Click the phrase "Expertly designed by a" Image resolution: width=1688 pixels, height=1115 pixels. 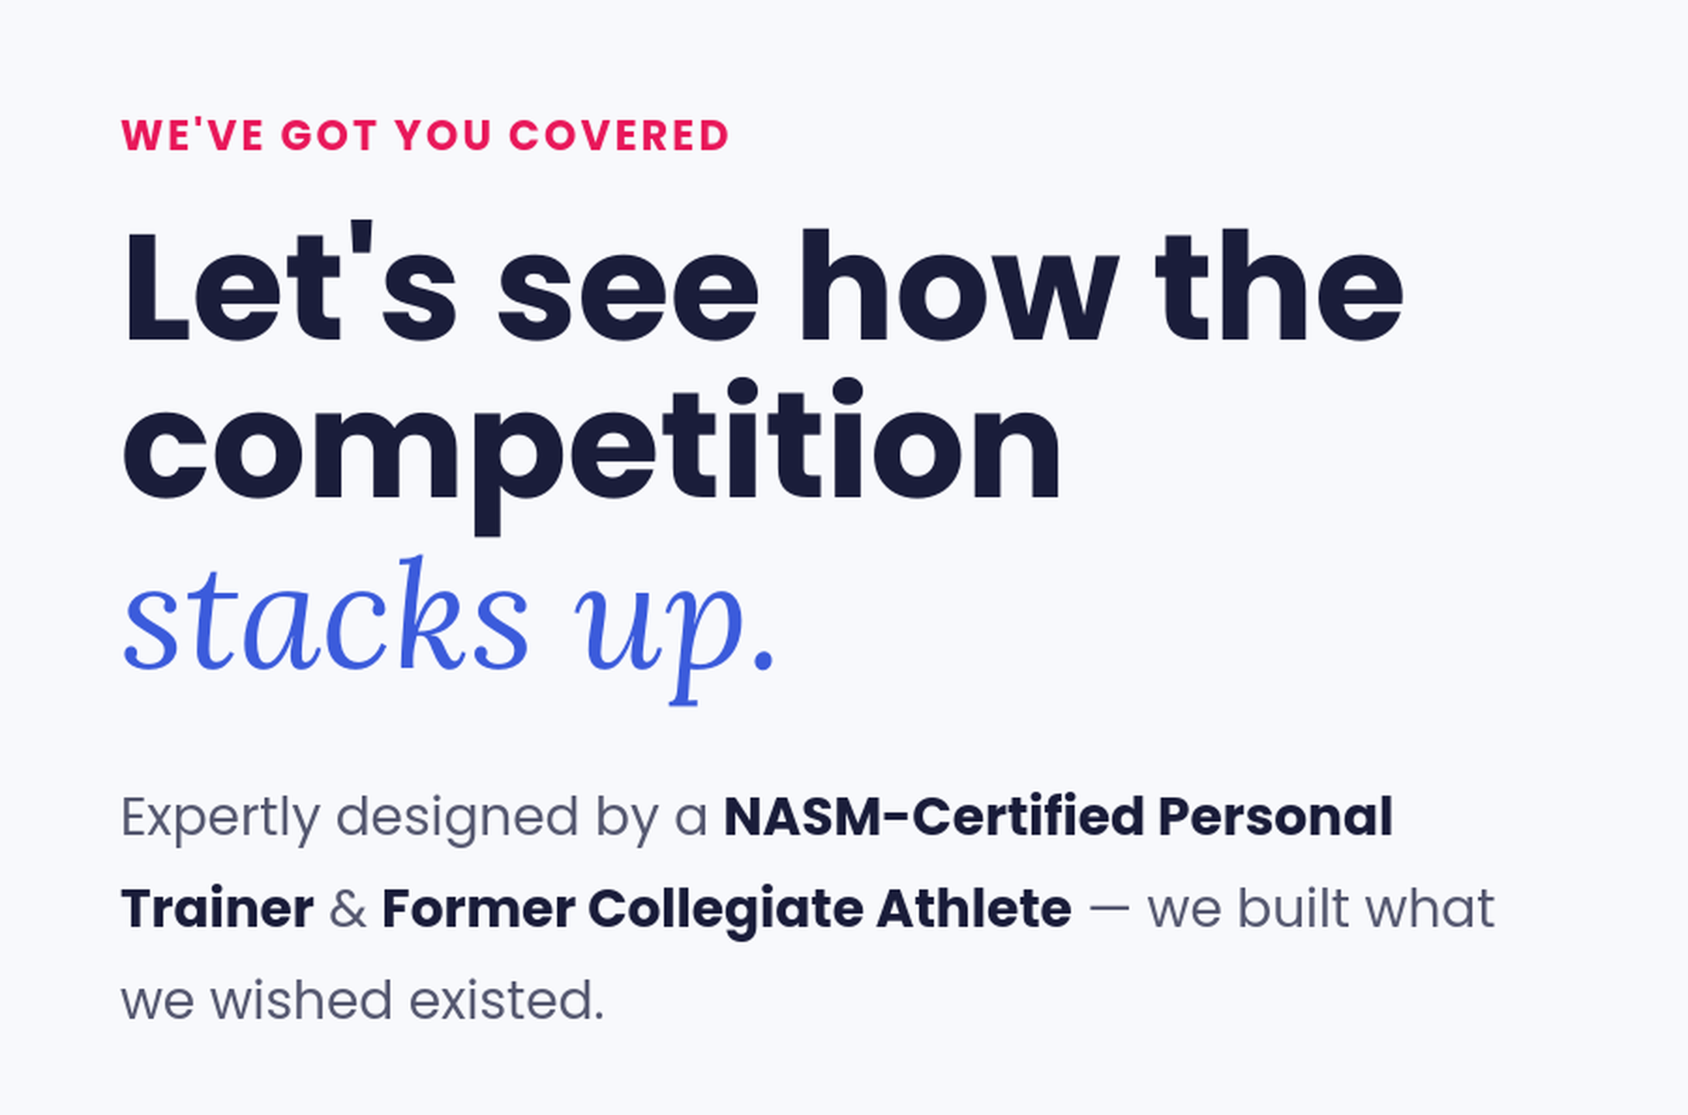(414, 818)
